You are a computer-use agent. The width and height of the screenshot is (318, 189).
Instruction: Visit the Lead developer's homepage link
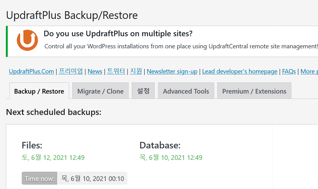tap(240, 71)
